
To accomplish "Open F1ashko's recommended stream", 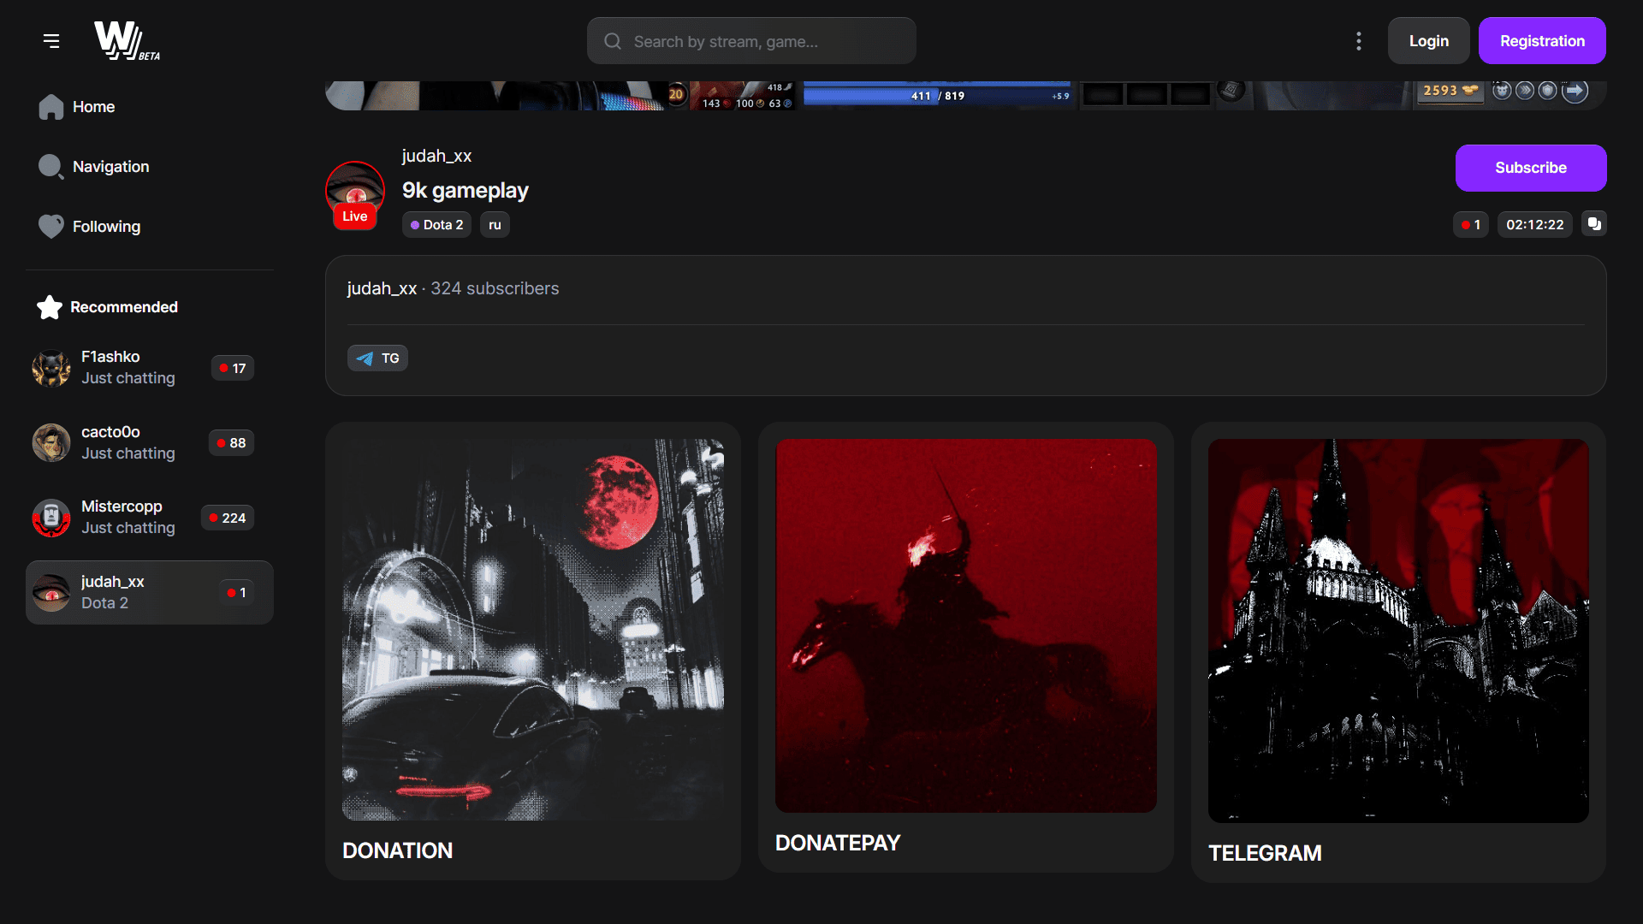I will click(x=128, y=368).
